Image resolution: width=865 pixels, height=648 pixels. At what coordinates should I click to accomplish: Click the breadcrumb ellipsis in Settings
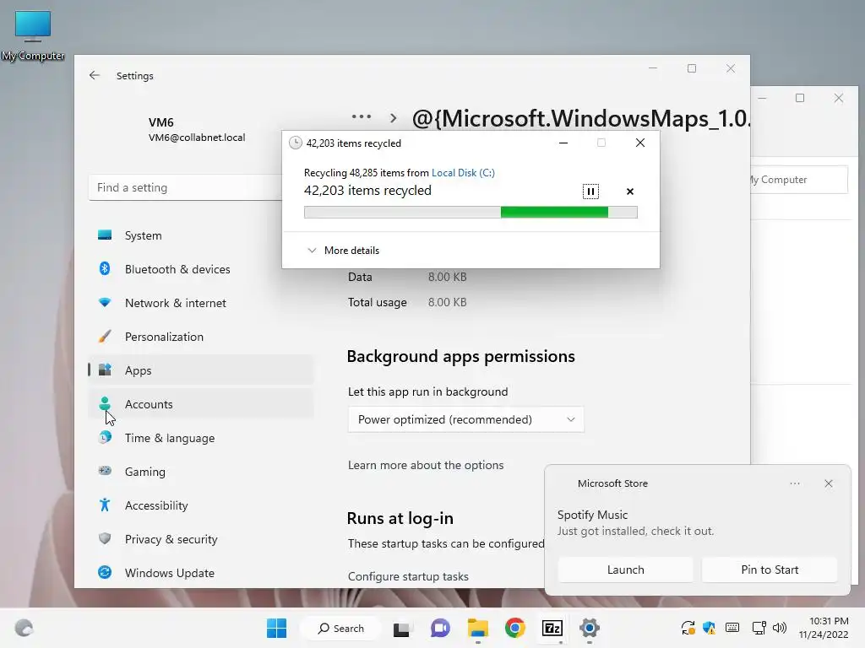pyautogui.click(x=362, y=116)
